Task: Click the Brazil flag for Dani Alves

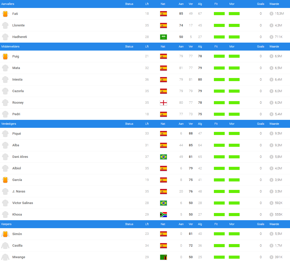Action: [164, 157]
